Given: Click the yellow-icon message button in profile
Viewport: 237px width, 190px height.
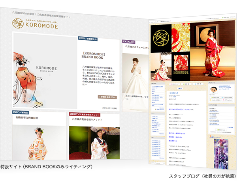Looking at the screenshot, I should point(215,100).
